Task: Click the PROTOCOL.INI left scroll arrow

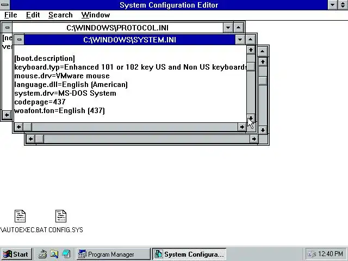Action: (7, 115)
